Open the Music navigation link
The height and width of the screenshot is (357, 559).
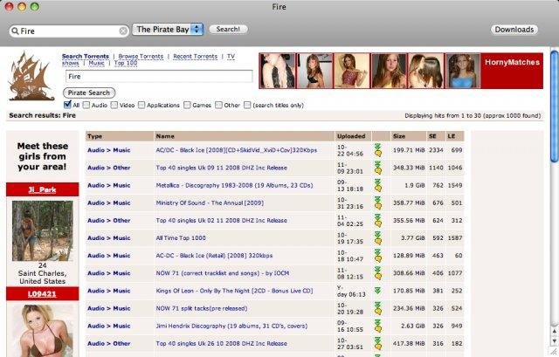coord(96,63)
